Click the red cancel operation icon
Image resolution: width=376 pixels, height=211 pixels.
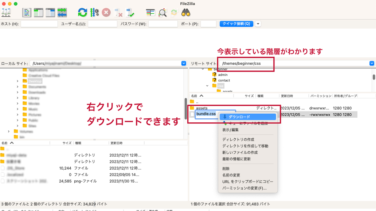[x=106, y=12]
